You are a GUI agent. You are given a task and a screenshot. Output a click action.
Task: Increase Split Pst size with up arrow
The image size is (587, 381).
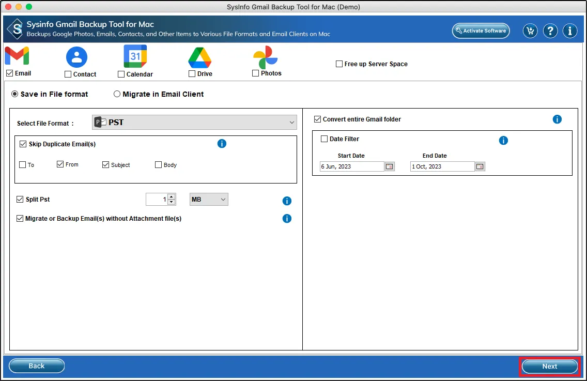coord(172,196)
